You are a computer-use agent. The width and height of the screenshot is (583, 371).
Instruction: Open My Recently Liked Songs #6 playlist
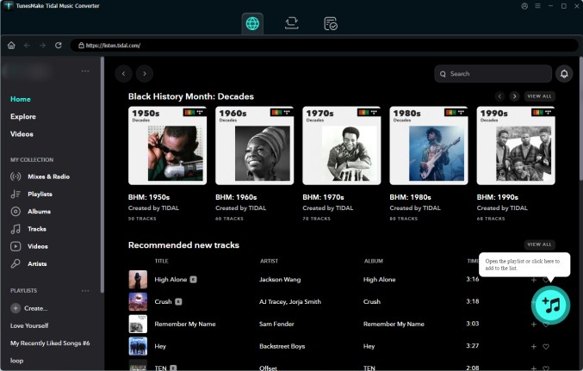50,343
